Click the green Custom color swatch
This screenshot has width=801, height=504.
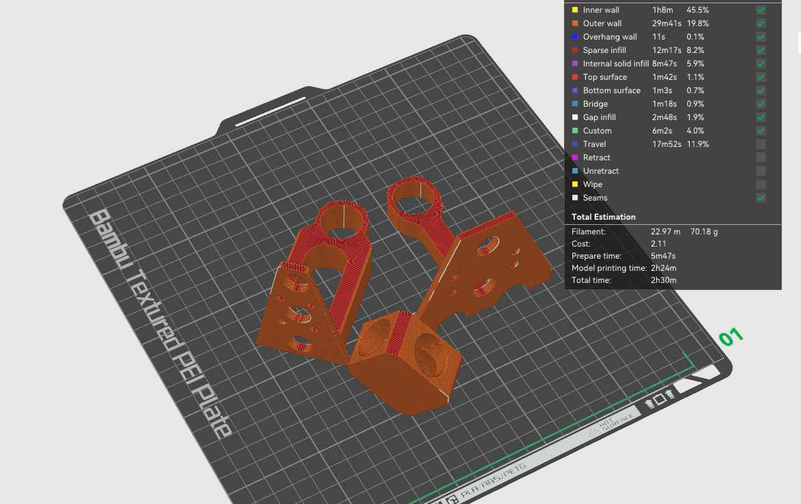(575, 131)
